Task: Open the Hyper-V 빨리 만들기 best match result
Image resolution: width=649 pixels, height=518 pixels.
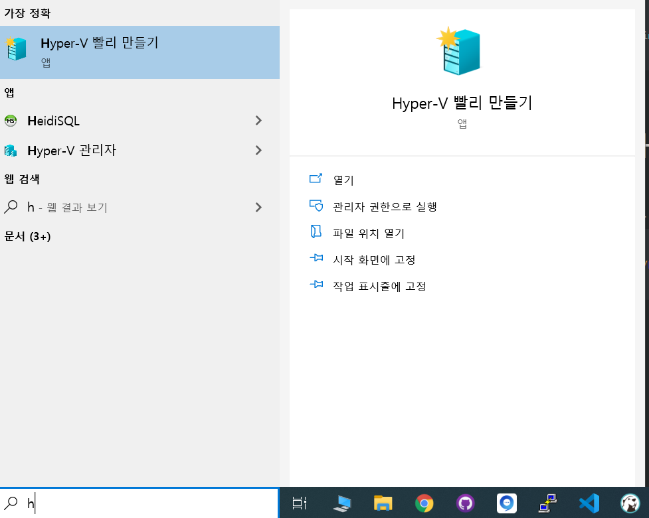Action: tap(139, 52)
